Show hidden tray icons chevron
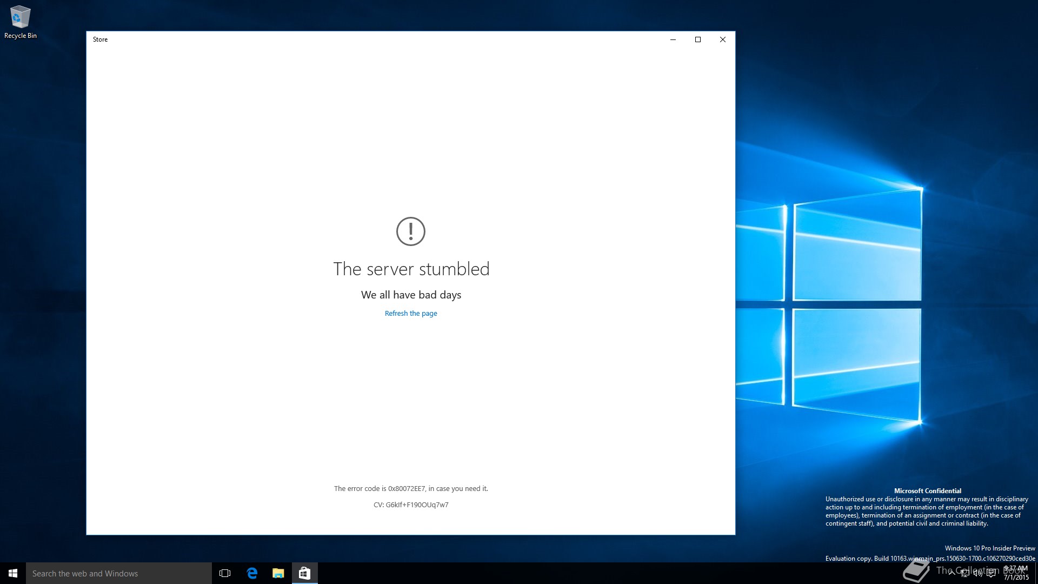Image resolution: width=1038 pixels, height=584 pixels. point(951,573)
